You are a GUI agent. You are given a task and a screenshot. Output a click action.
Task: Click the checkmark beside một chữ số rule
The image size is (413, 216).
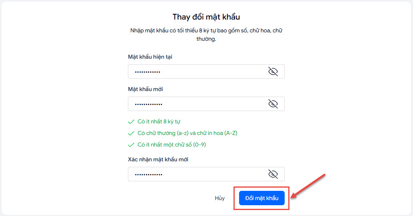click(131, 145)
